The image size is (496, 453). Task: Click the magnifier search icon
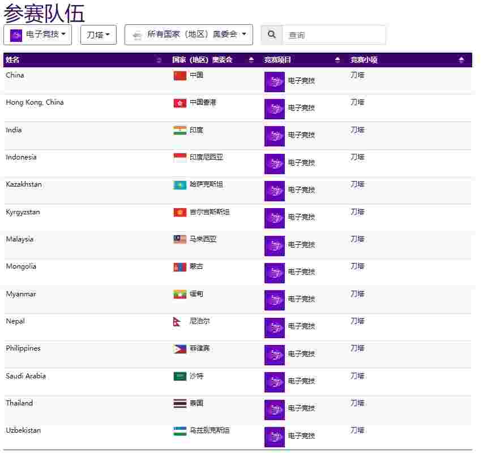pyautogui.click(x=271, y=34)
